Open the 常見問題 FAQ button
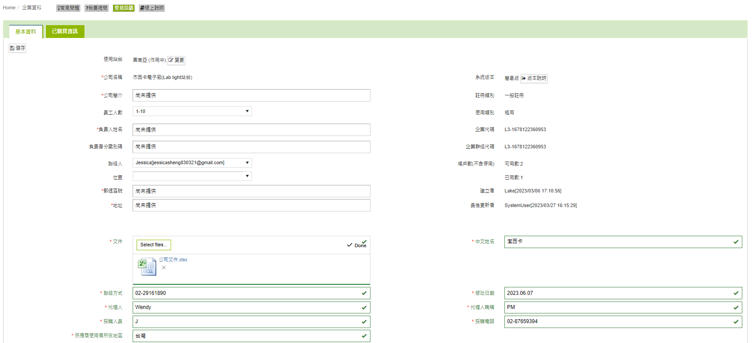The image size is (752, 343). [68, 8]
